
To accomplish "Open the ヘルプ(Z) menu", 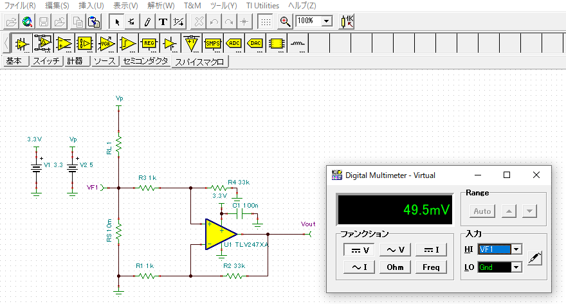I will (x=302, y=6).
